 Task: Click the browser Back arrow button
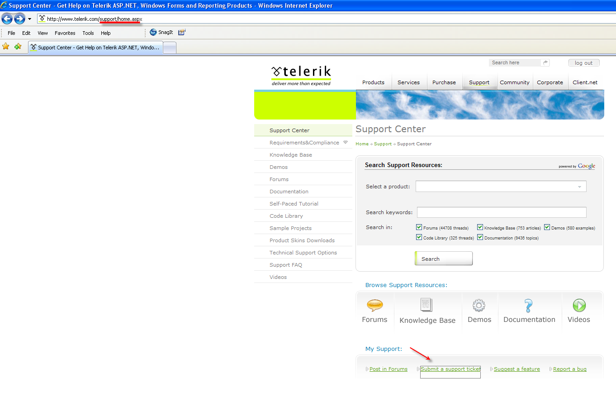pyautogui.click(x=7, y=19)
